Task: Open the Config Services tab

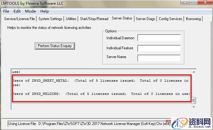Action: click(170, 19)
